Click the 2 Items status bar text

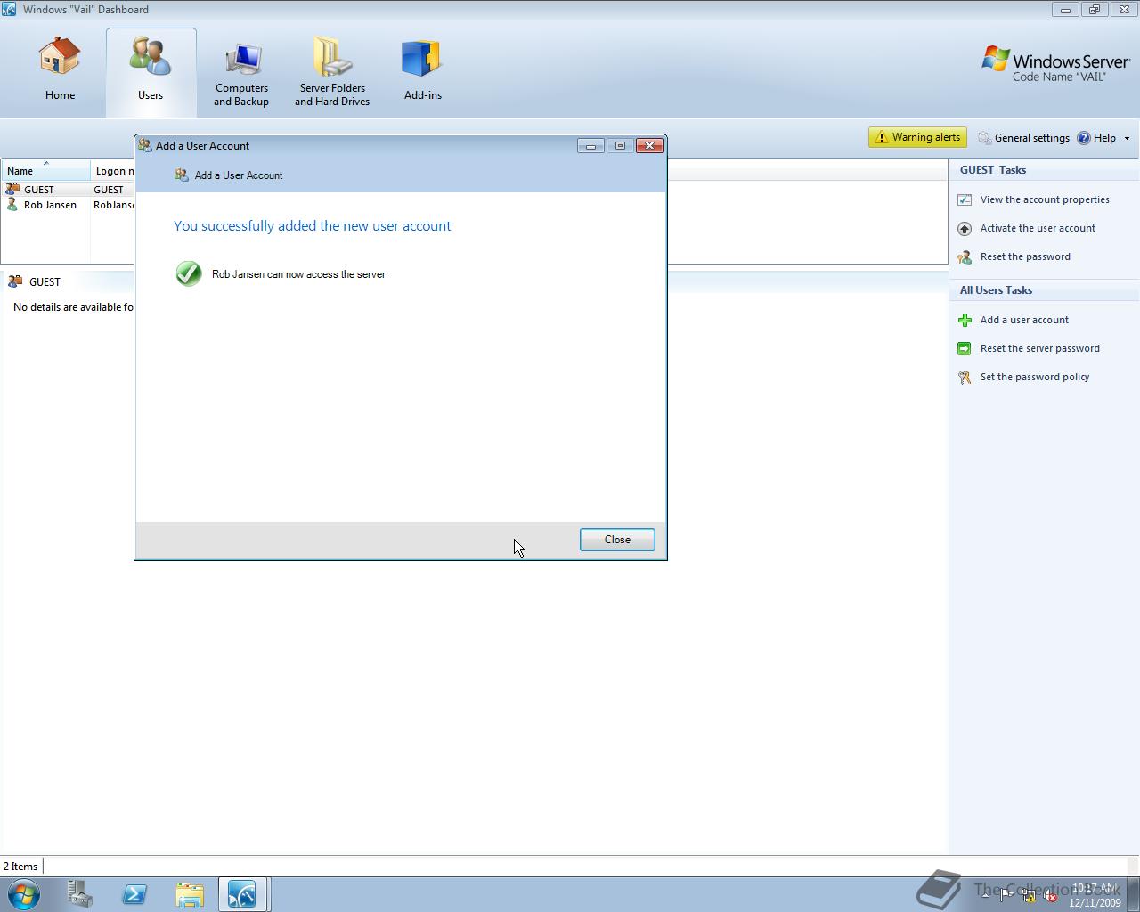point(20,867)
